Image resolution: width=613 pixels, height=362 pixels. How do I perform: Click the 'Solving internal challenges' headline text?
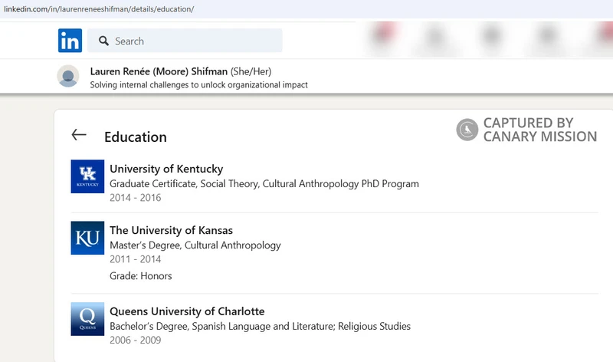[198, 85]
